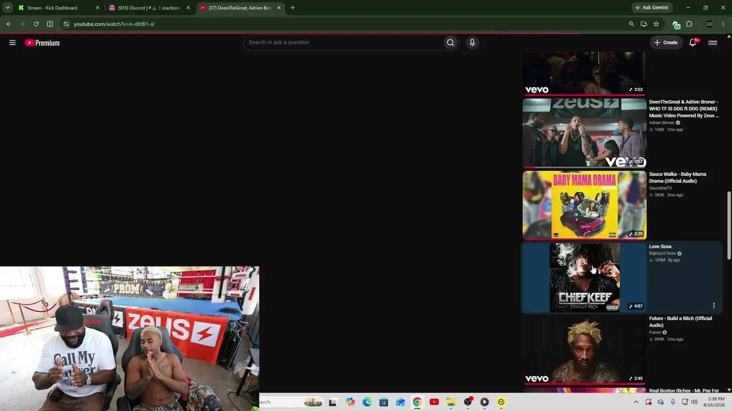The image size is (732, 411).
Task: Reload the page with the refresh icon
Action: [36, 24]
